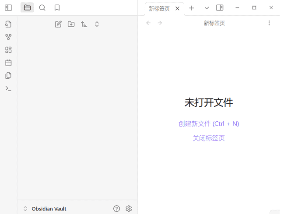Open quick switcher ribbon icon
Screen dimensions: 298x214
pyautogui.click(x=8, y=24)
